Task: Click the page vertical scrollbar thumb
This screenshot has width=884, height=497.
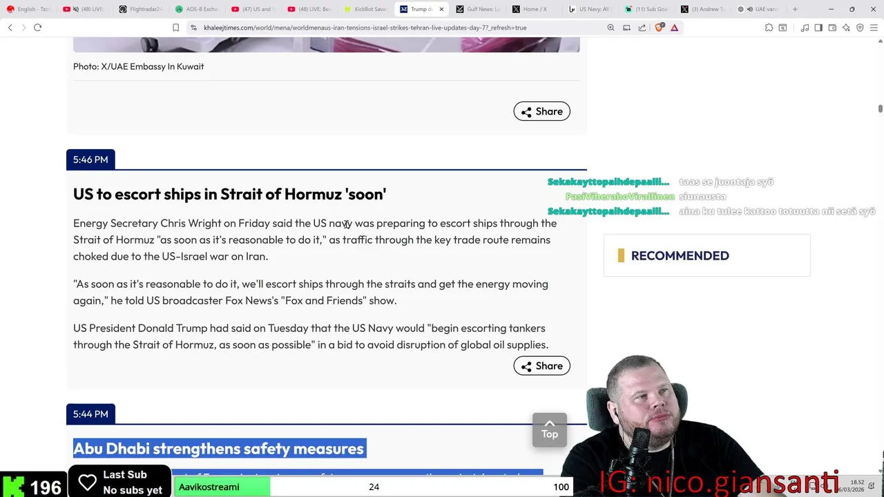Action: [x=881, y=108]
